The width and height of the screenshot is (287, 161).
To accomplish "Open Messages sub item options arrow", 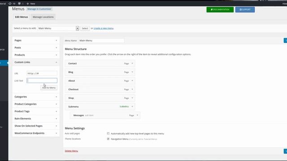I will (x=137, y=115).
